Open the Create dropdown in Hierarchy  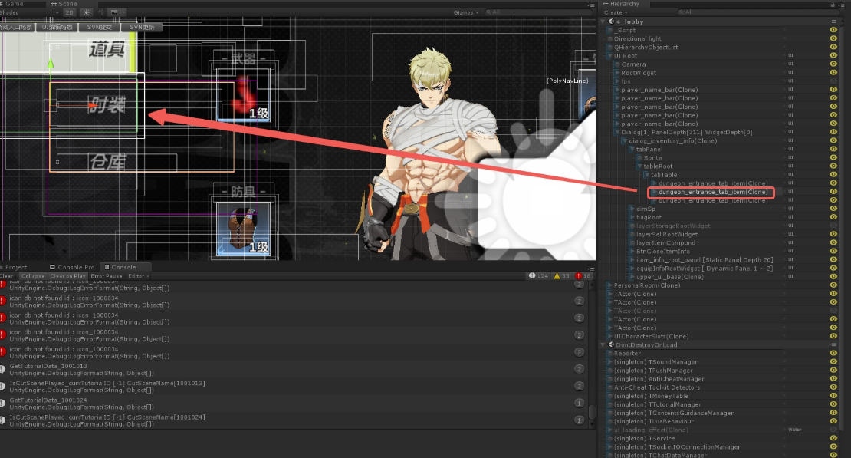(x=615, y=12)
